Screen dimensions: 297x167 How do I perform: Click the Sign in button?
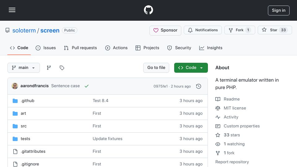279,11
